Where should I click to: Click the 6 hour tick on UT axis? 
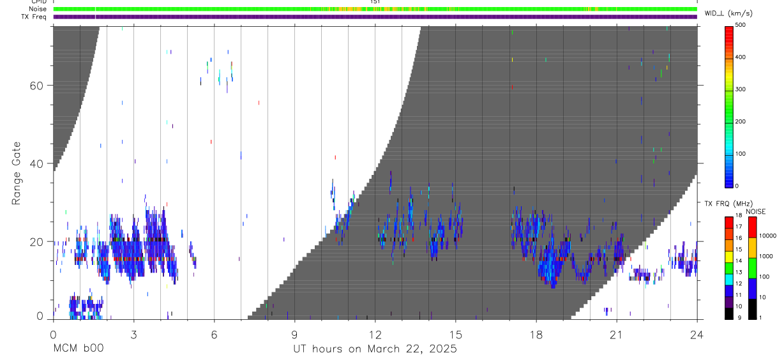pos(214,334)
